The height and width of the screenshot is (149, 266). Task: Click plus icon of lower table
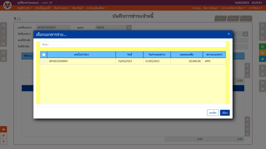pos(247,120)
